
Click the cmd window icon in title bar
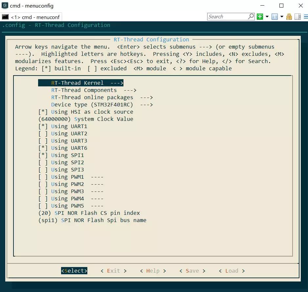click(5, 6)
